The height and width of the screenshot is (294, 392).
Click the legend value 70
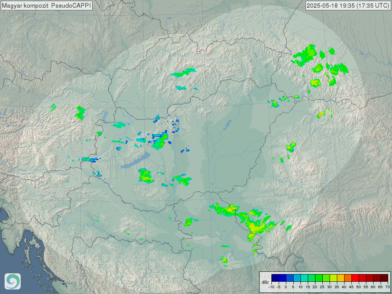388,287
